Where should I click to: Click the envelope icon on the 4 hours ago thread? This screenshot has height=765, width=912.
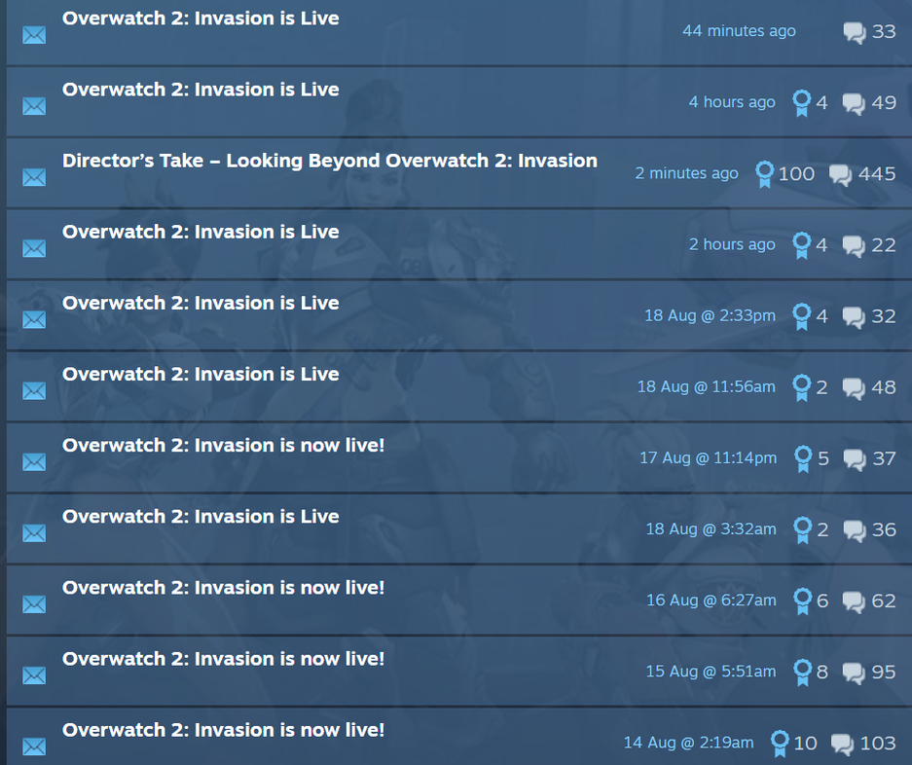tap(34, 106)
